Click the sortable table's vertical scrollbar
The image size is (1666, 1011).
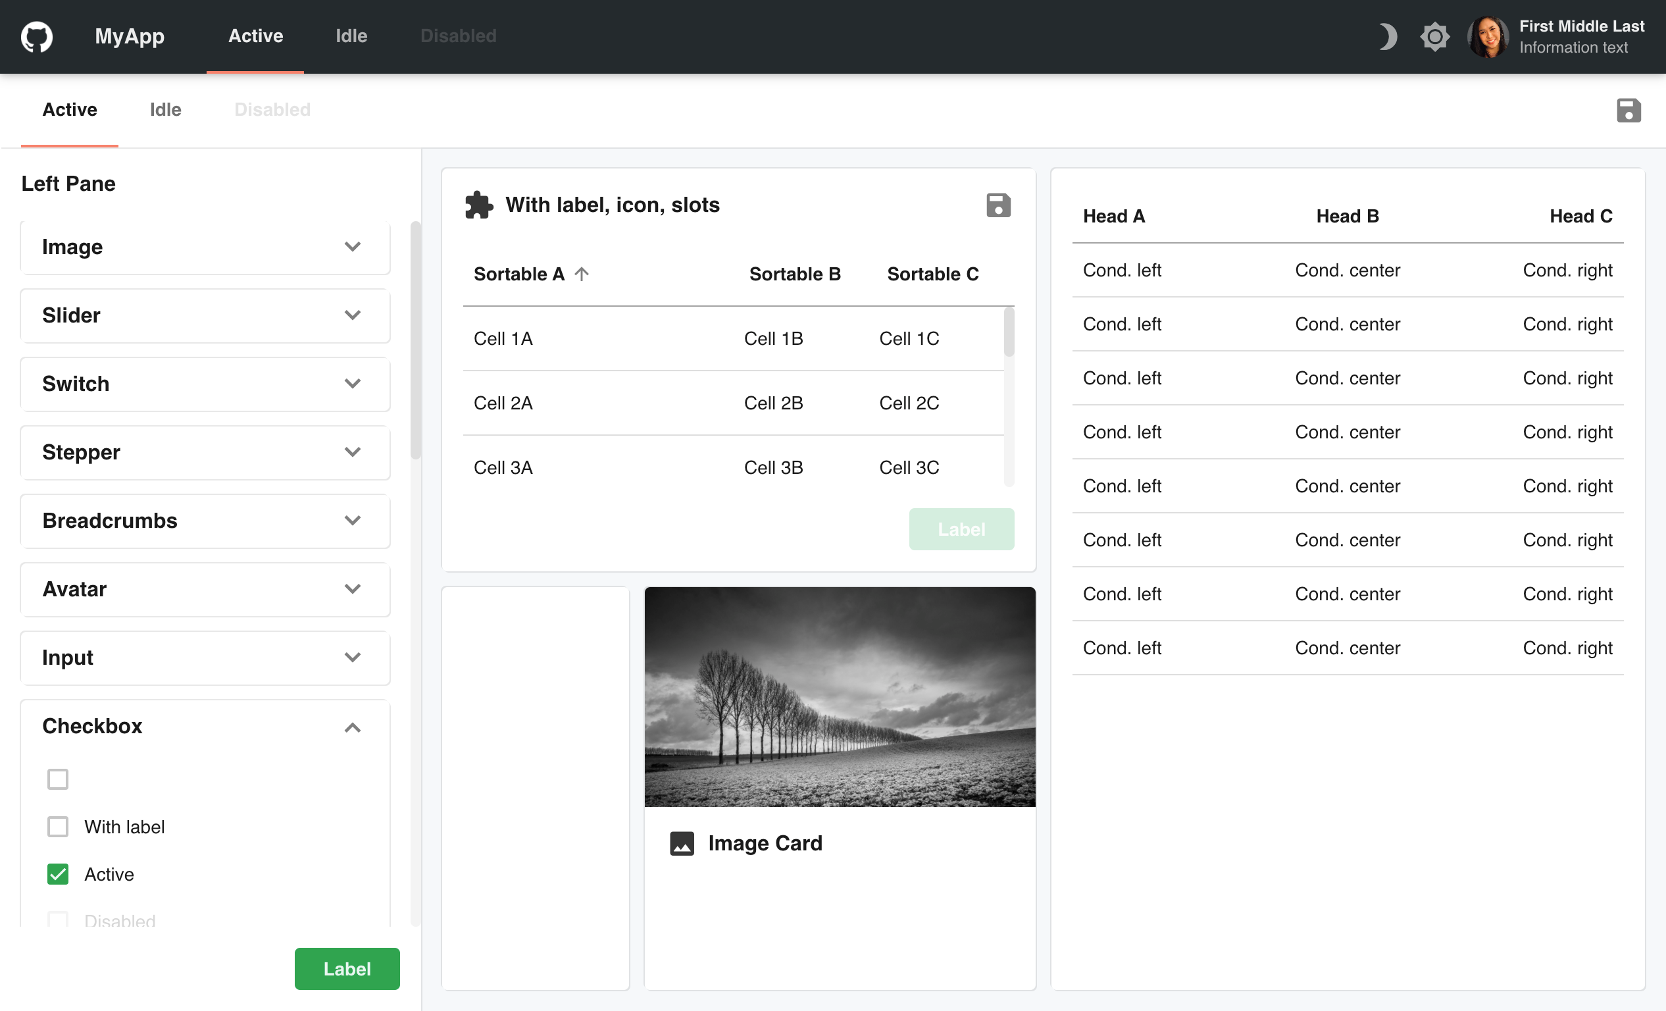[1009, 332]
